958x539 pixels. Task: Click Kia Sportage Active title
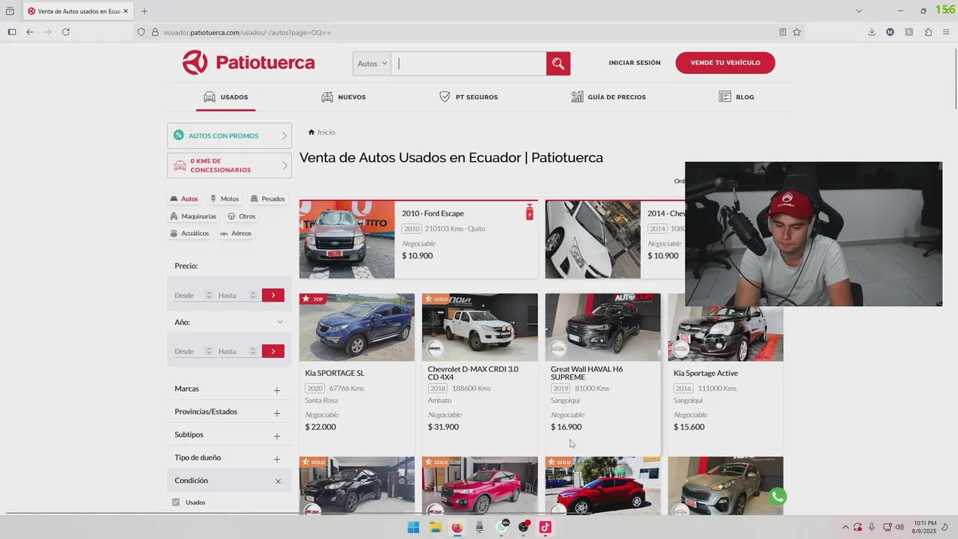click(x=706, y=373)
